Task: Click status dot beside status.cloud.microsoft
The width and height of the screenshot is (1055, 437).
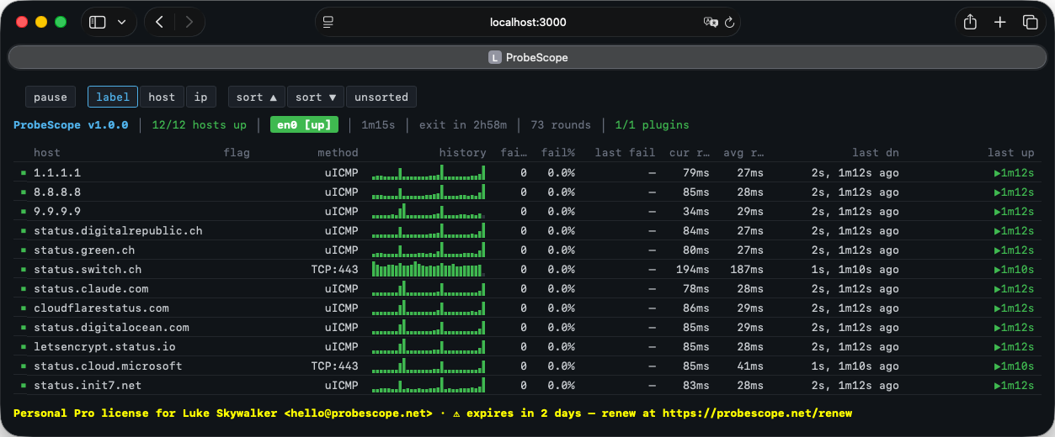Action: (x=24, y=366)
